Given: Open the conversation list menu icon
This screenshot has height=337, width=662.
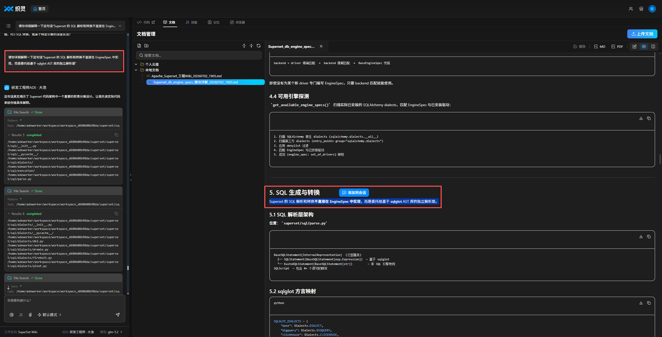Looking at the screenshot, I should coord(8,25).
